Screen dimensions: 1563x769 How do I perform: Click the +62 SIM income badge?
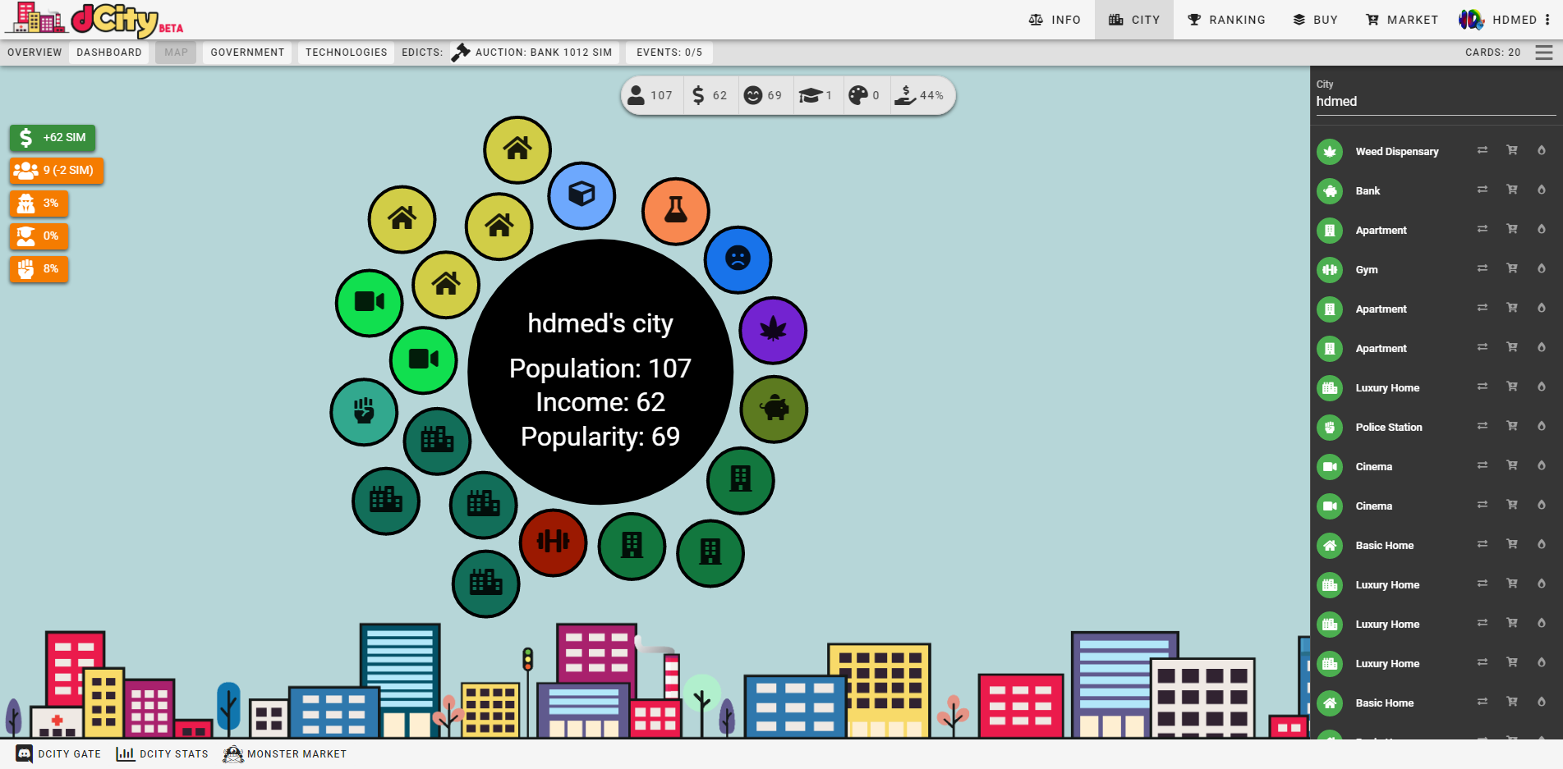(x=53, y=137)
